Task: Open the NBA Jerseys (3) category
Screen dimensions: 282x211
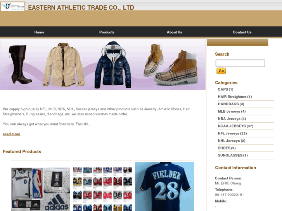Action: coord(232,119)
